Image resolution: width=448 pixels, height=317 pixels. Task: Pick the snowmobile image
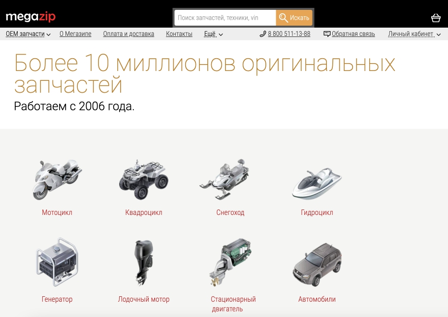tap(224, 179)
